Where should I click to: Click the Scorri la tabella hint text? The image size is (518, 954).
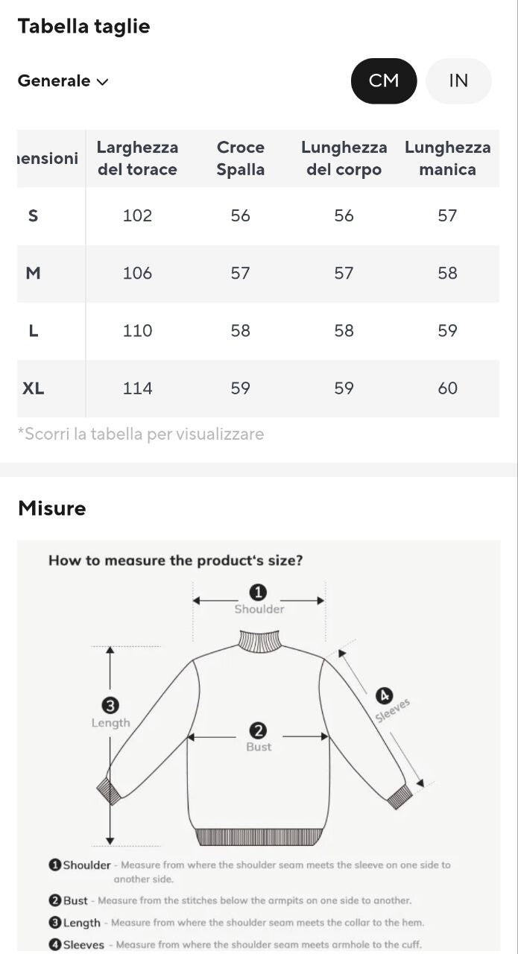[141, 434]
